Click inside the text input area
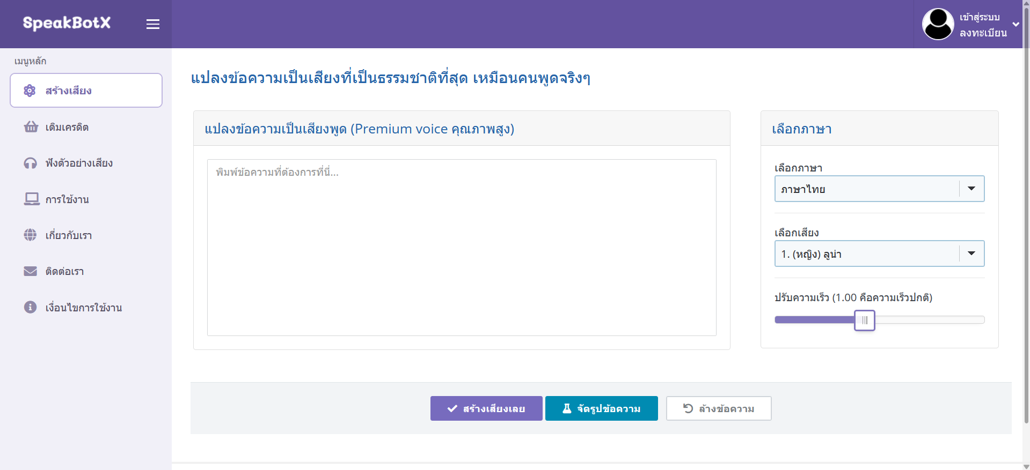 coord(462,248)
